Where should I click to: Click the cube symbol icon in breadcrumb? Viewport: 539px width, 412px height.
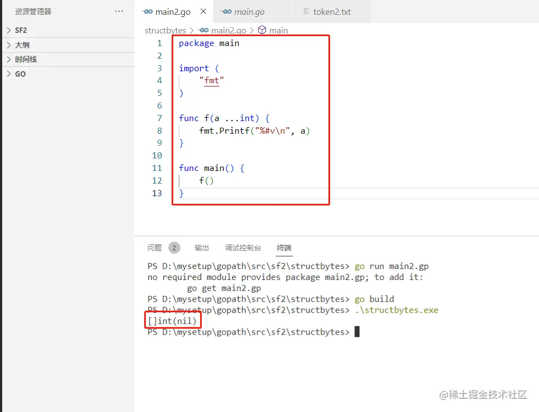(x=262, y=30)
